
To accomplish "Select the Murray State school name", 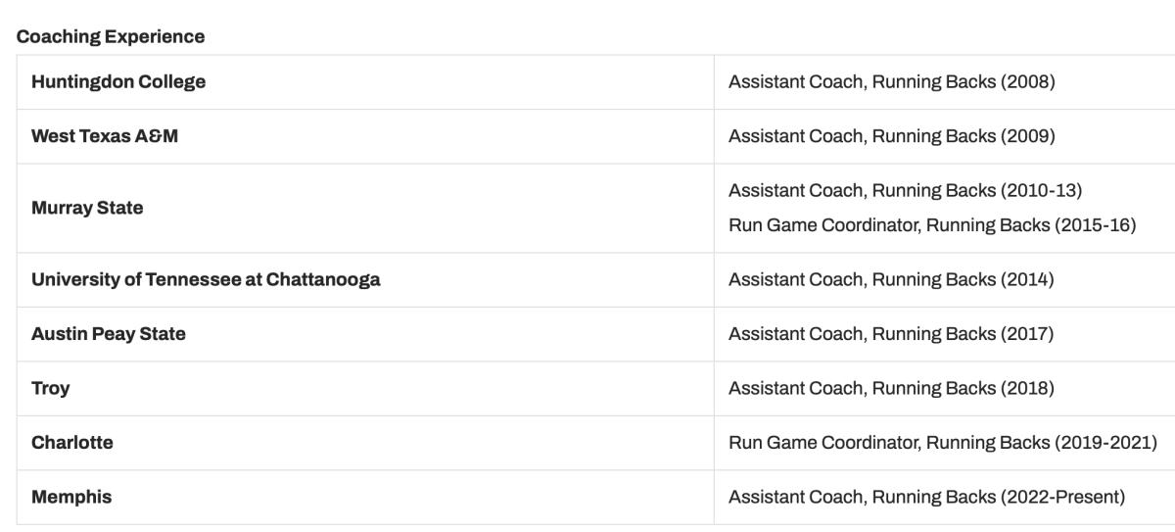I will click(x=87, y=208).
